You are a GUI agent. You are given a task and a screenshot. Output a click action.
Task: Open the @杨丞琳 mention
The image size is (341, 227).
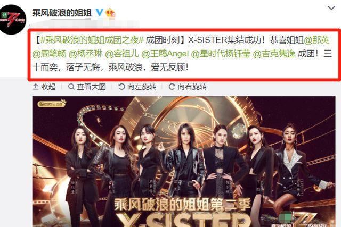pos(86,54)
